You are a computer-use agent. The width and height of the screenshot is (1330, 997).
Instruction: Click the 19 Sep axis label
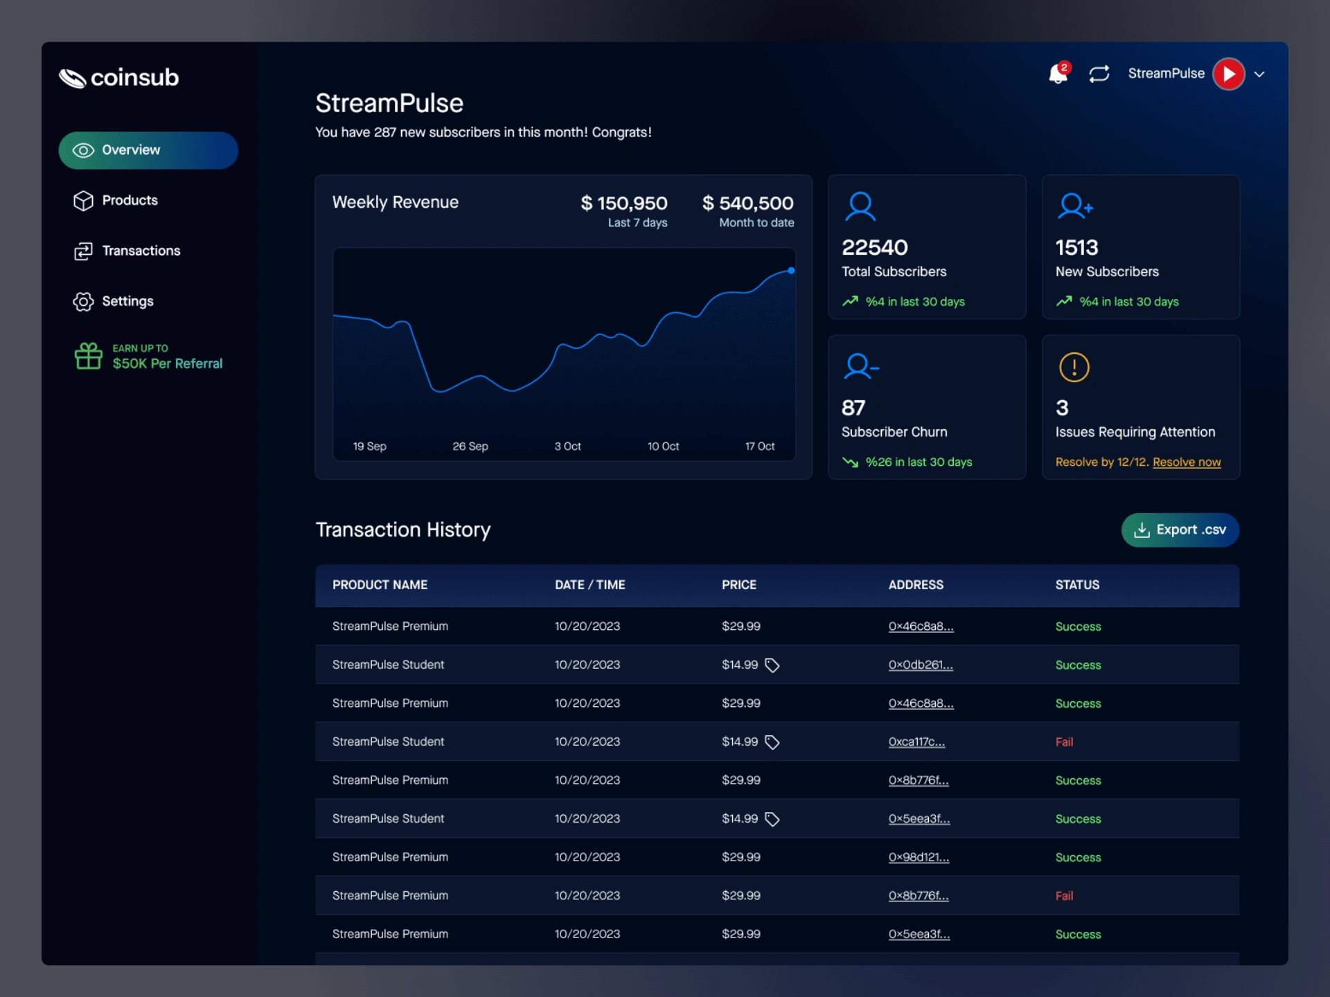point(369,447)
